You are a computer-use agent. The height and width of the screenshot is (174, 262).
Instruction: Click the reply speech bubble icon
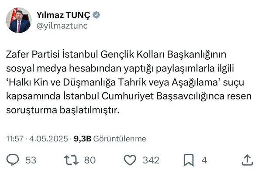(13, 160)
